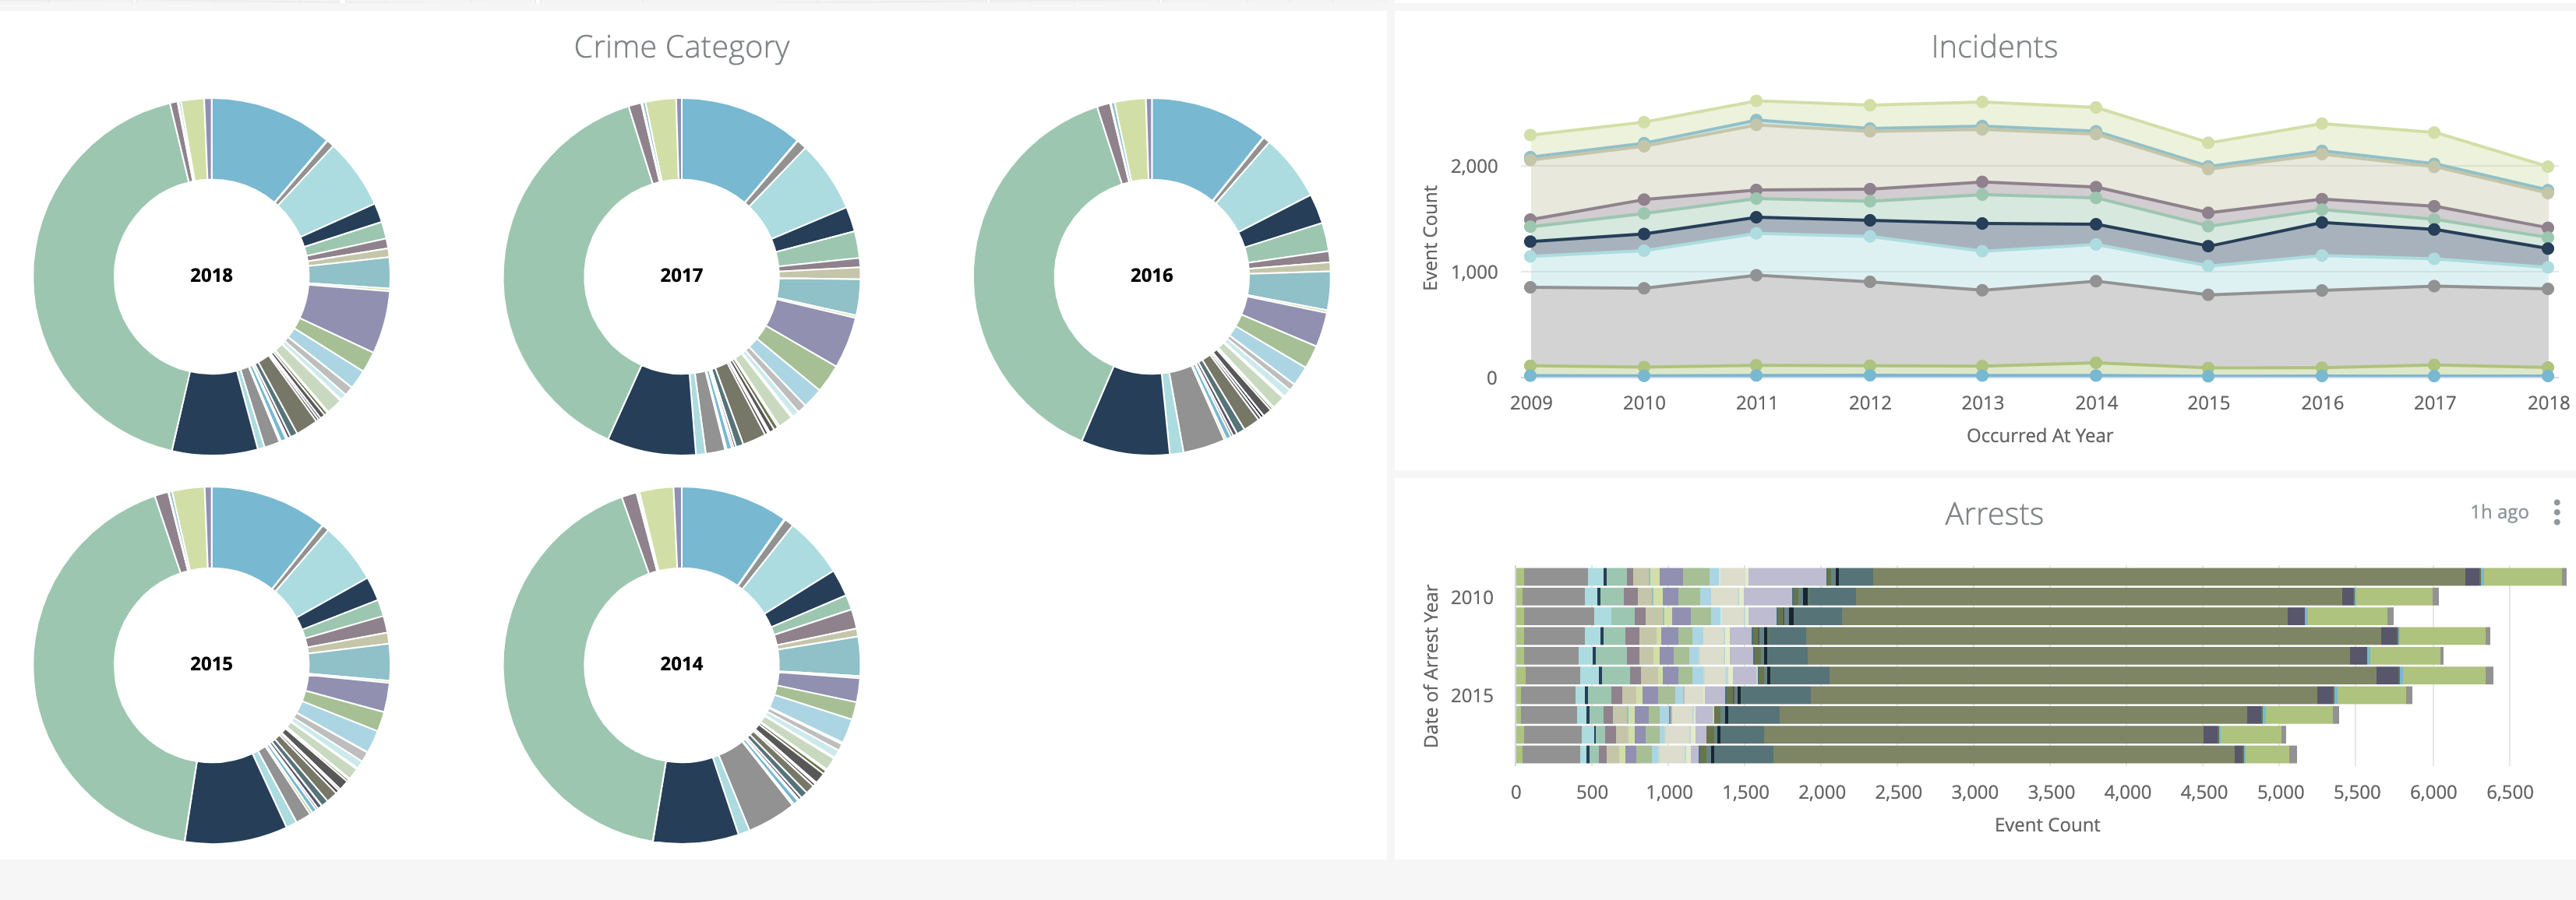The height and width of the screenshot is (900, 2576).
Task: Click the 2015 donut center label
Action: 211,664
